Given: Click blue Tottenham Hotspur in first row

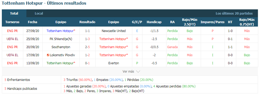Looking at the screenshot, I should click(61, 31).
